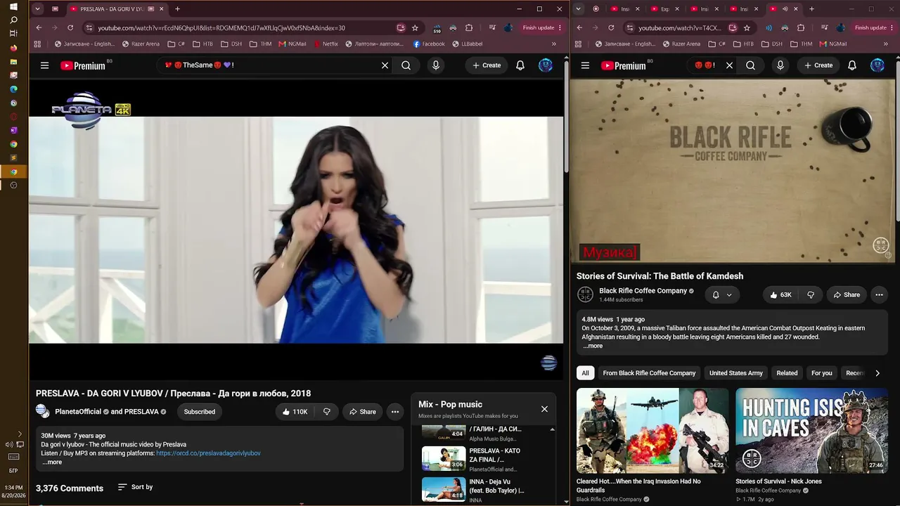Open extensions puzzle menu in left window

coord(469,28)
